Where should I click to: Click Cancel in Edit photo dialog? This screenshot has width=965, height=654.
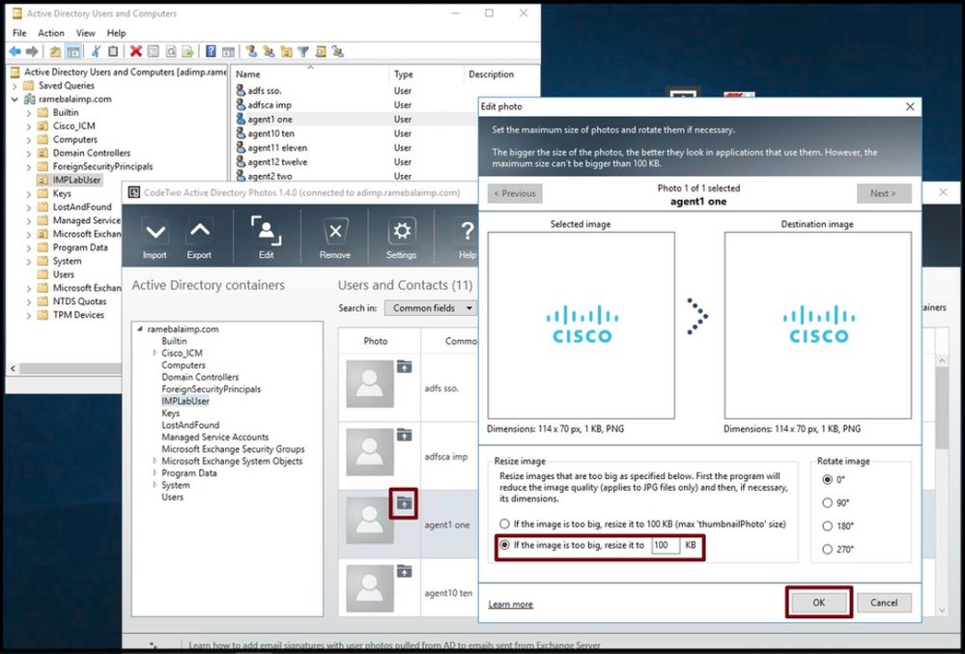(884, 603)
